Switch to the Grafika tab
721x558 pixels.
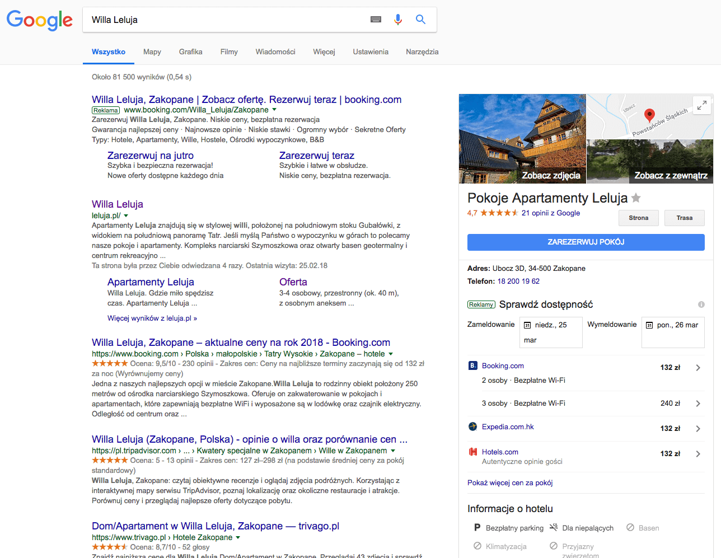pos(190,51)
